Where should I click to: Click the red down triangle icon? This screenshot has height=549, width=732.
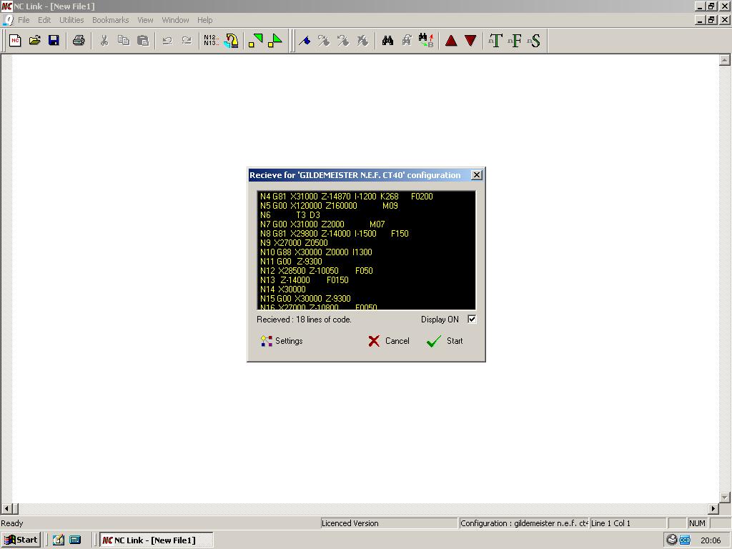pyautogui.click(x=470, y=41)
